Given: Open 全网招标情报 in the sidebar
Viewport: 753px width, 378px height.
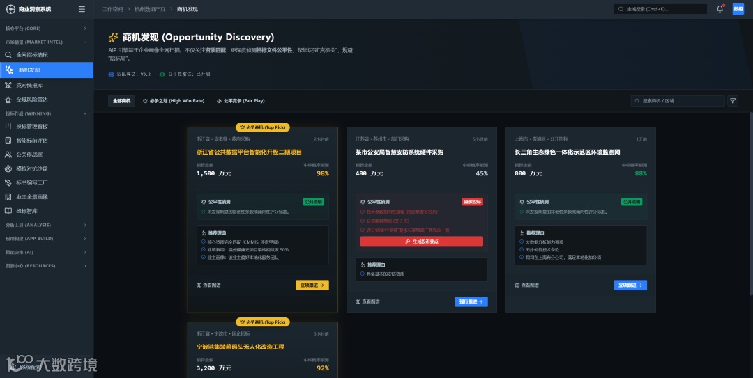Looking at the screenshot, I should (x=47, y=55).
